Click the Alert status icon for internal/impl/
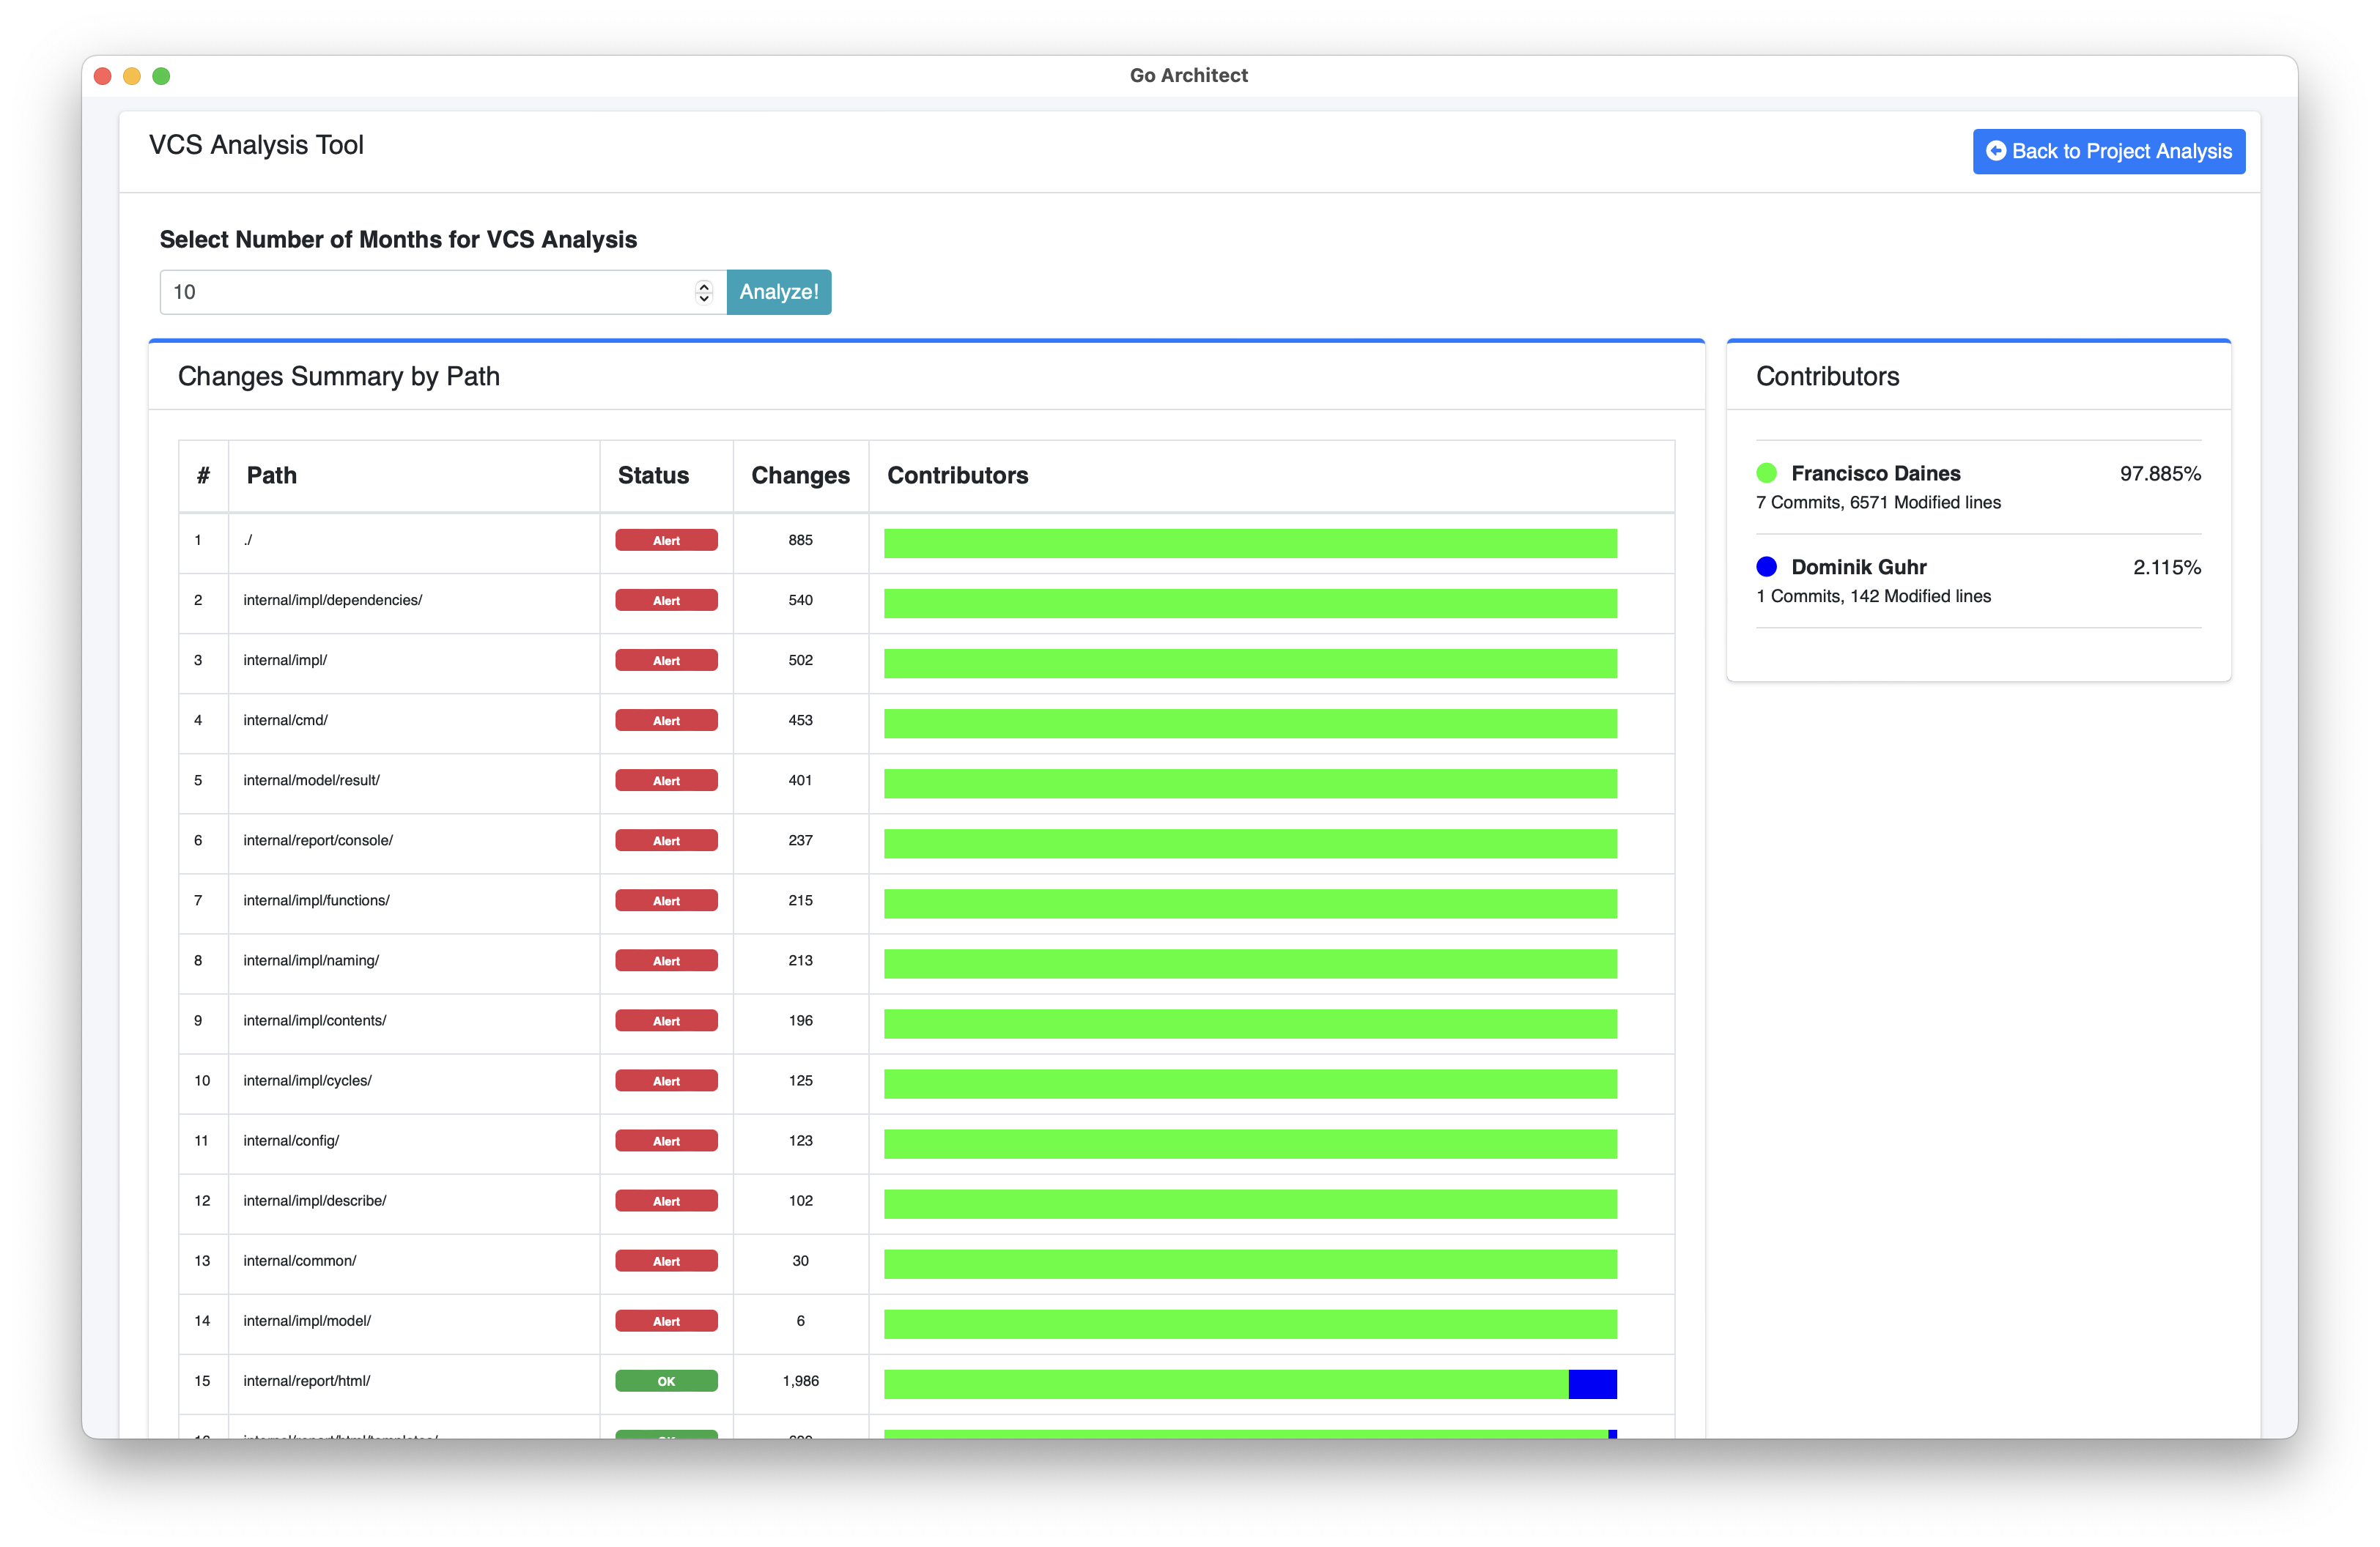The width and height of the screenshot is (2380, 1547). point(665,659)
